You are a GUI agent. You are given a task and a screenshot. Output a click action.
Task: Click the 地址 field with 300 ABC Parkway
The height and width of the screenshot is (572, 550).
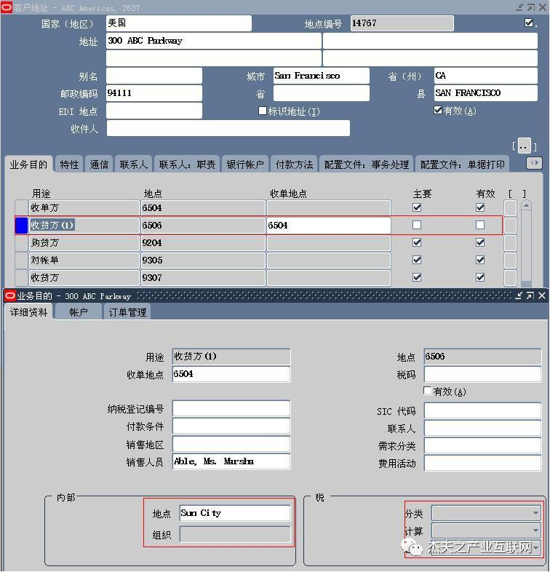click(x=214, y=41)
